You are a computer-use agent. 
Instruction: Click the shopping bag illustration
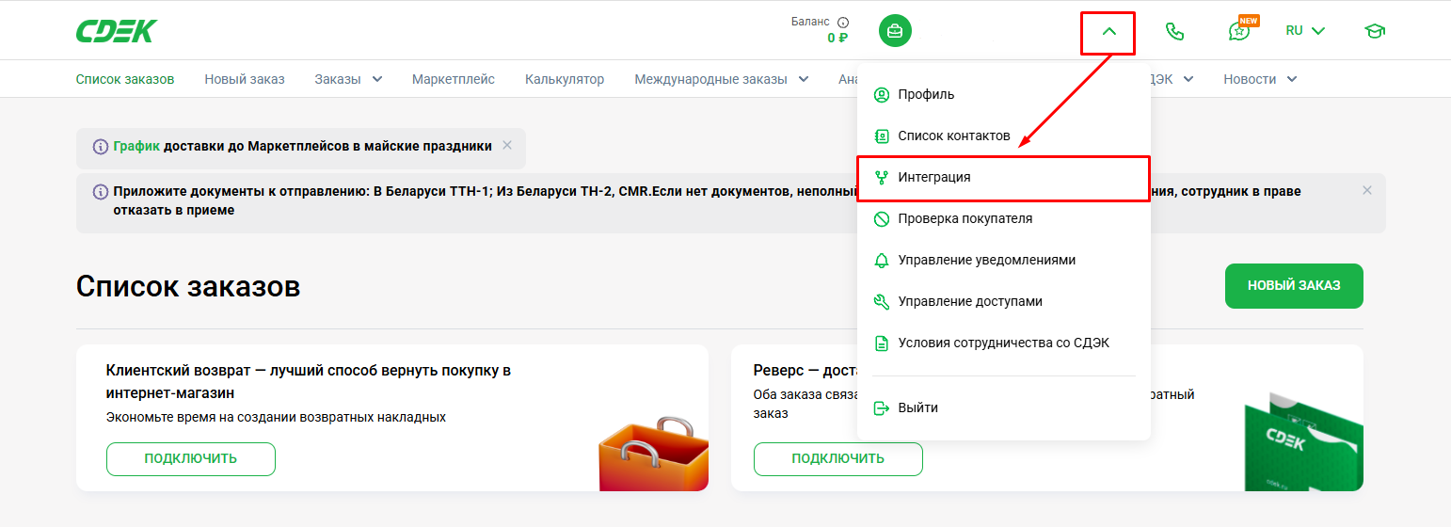(653, 454)
